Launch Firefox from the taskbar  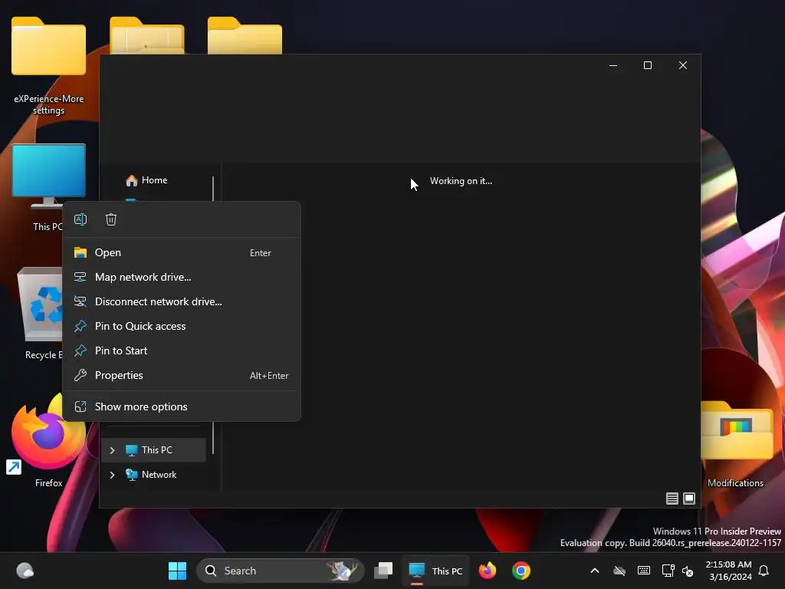point(487,571)
